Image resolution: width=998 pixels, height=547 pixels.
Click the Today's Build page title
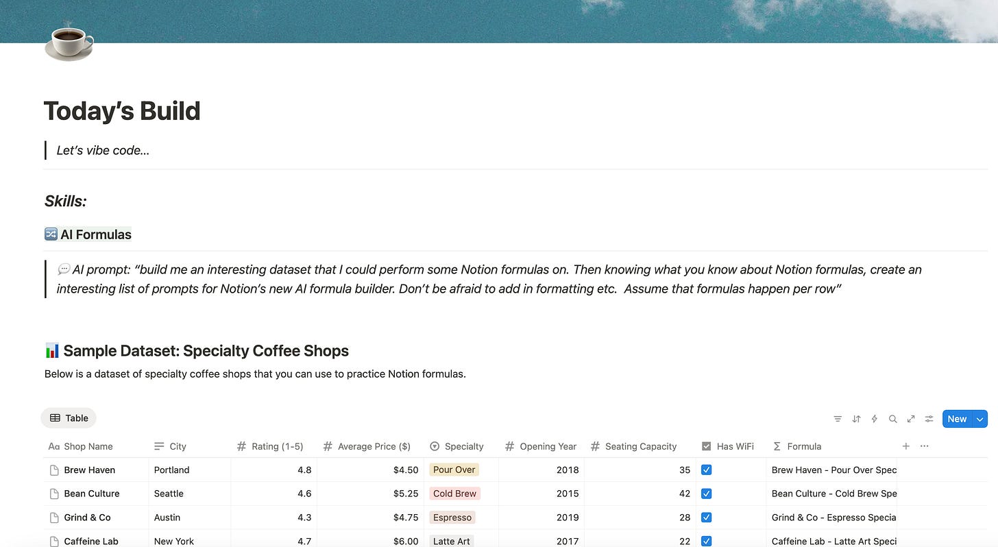tap(122, 111)
